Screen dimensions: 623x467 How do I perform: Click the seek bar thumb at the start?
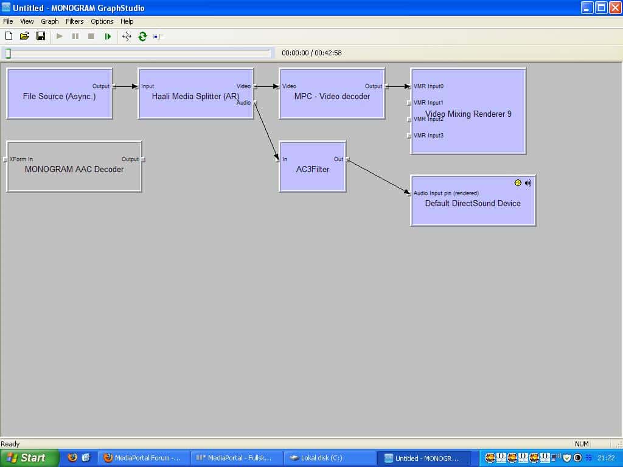(8, 54)
